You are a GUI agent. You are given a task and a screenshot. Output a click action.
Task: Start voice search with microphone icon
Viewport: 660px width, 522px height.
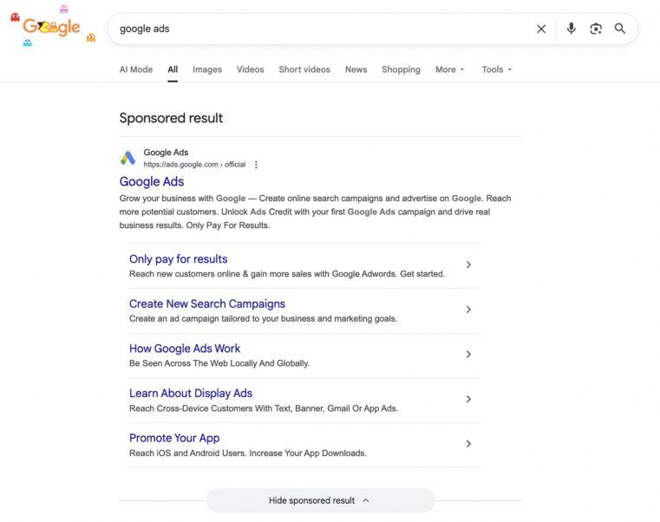pyautogui.click(x=571, y=29)
